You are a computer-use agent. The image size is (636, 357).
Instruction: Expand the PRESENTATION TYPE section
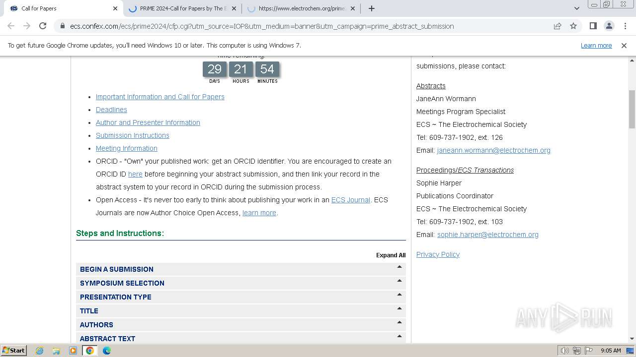pyautogui.click(x=241, y=297)
